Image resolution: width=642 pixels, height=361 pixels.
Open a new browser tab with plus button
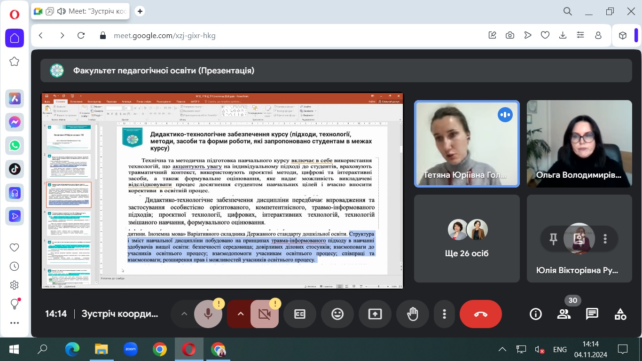click(x=140, y=11)
